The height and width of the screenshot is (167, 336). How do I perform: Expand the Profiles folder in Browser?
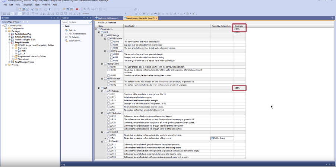pos(6,65)
